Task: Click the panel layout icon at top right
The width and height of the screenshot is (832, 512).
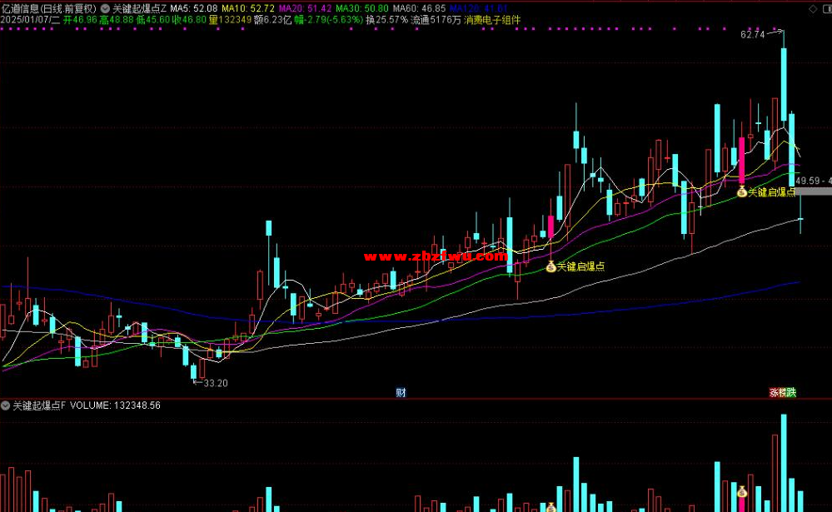Action: (x=827, y=9)
